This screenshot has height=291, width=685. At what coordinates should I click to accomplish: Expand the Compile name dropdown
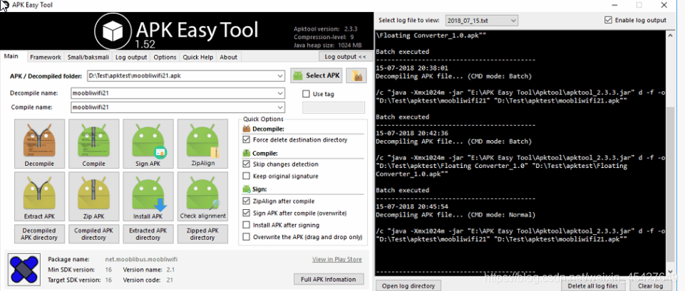click(280, 107)
